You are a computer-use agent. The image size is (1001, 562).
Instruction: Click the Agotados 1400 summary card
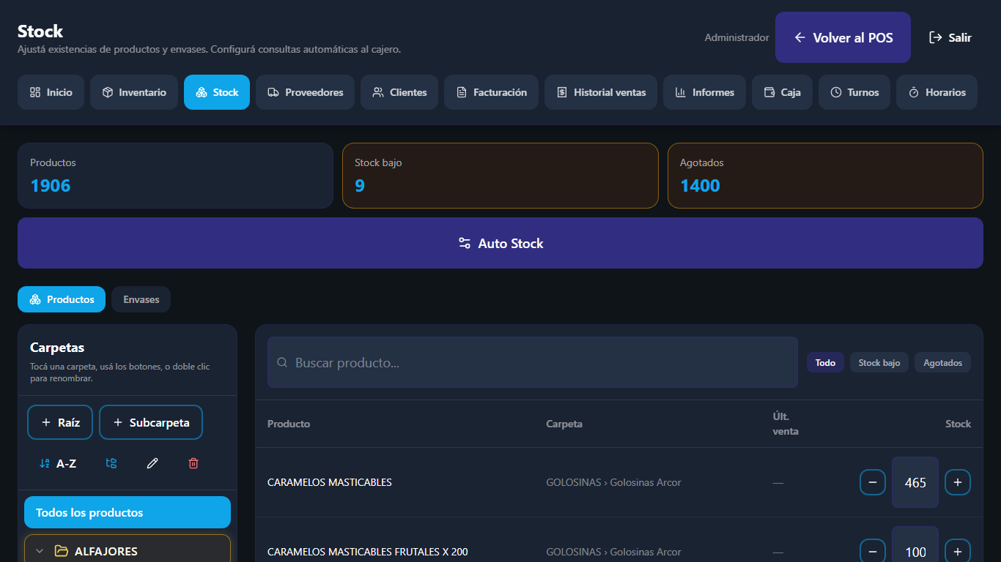click(825, 176)
